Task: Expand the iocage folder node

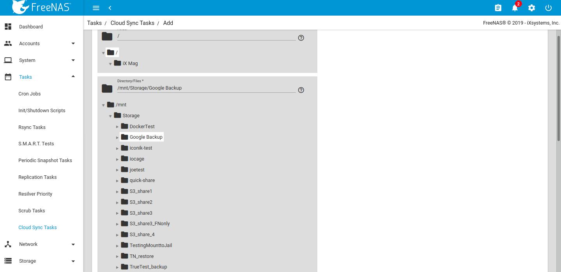Action: click(117, 159)
